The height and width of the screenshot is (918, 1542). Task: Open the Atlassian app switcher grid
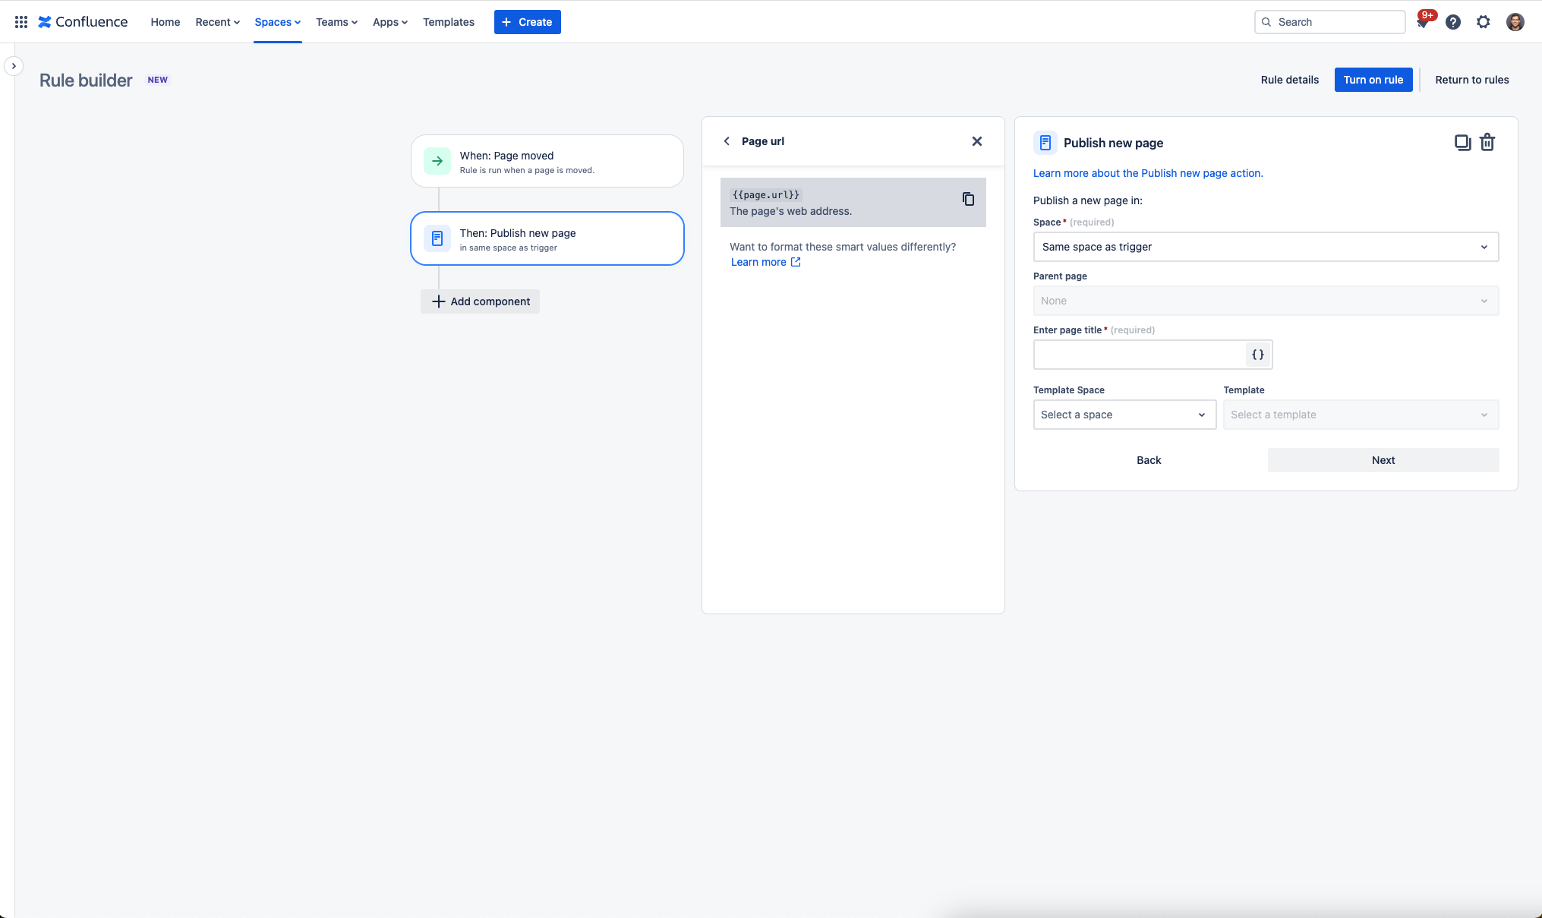[x=20, y=21]
